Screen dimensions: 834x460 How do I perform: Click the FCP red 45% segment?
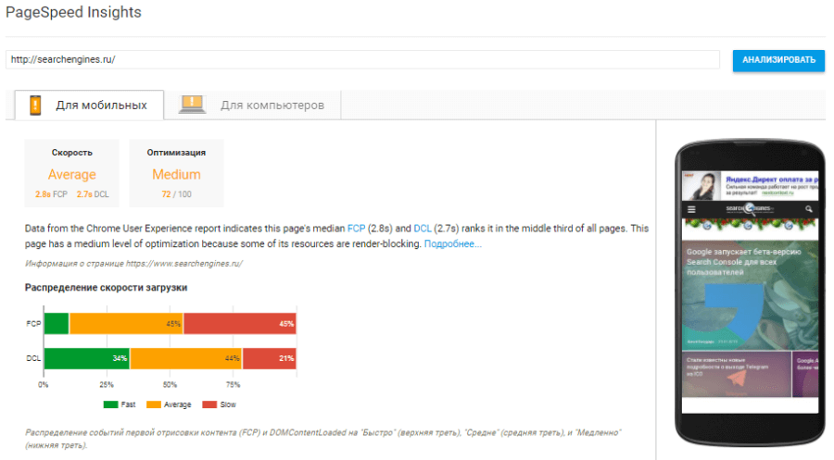(x=240, y=324)
